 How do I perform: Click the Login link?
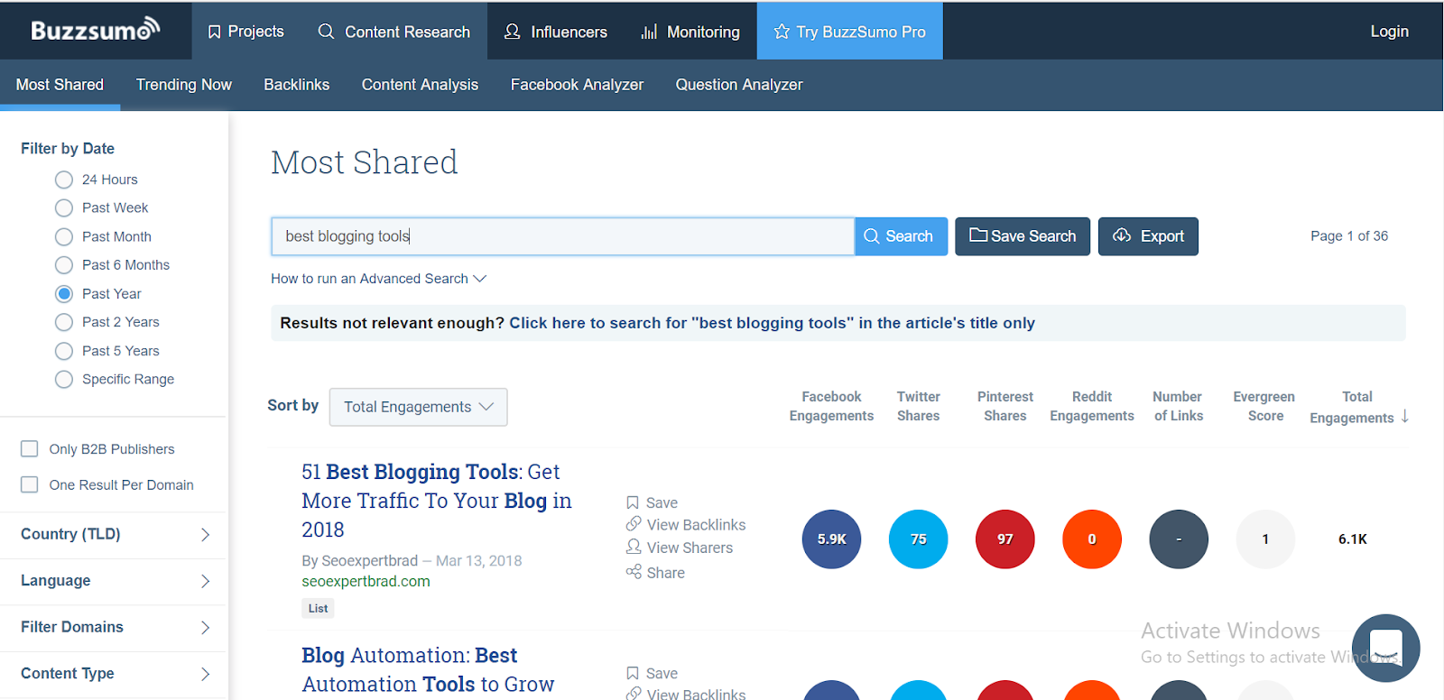(x=1389, y=32)
